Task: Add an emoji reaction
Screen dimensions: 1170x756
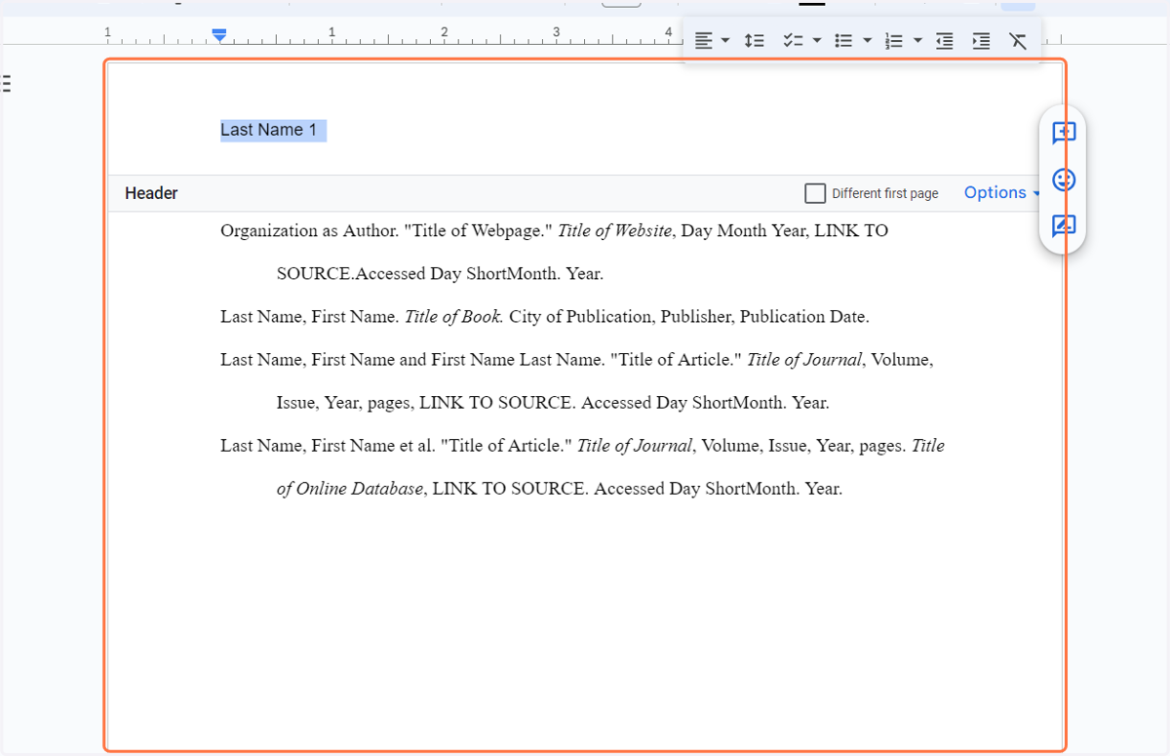Action: (1064, 180)
